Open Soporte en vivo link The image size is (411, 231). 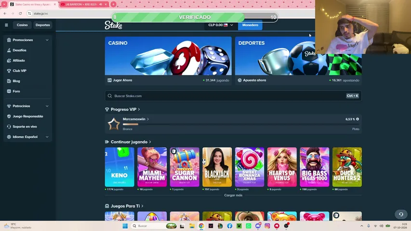(x=25, y=127)
